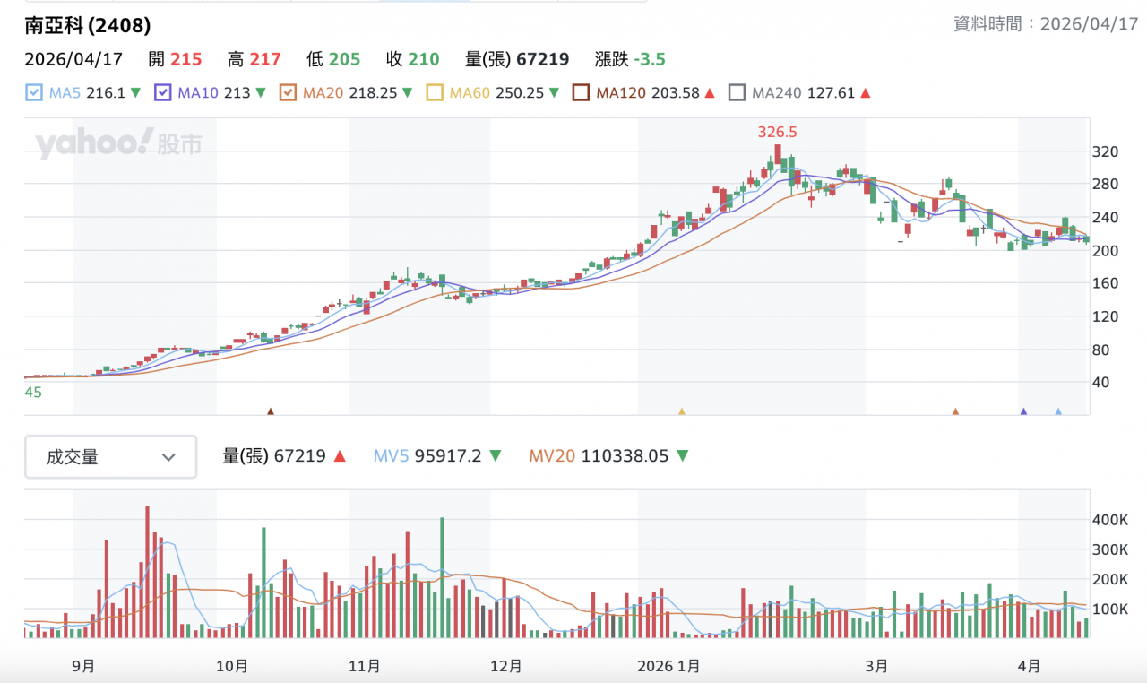The image size is (1147, 683).
Task: Open the 成交量 indicator dropdown
Action: point(110,457)
